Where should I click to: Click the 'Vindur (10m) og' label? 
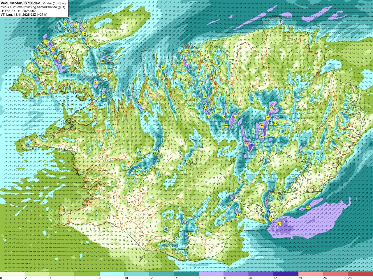tap(55, 3)
